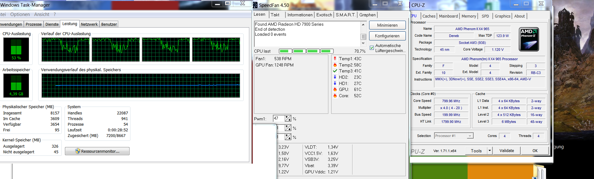Click the Temp3 green checkmark icon
The image size is (594, 179).
pos(335,71)
